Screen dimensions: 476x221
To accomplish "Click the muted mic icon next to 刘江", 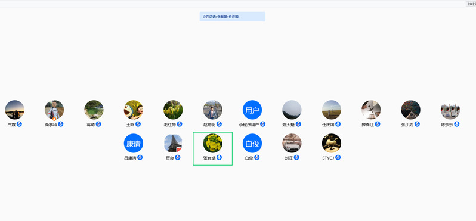I will click(296, 157).
